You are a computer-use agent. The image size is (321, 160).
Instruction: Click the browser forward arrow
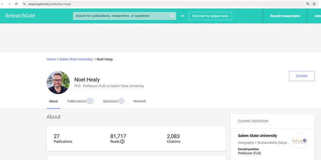pyautogui.click(x=10, y=4)
